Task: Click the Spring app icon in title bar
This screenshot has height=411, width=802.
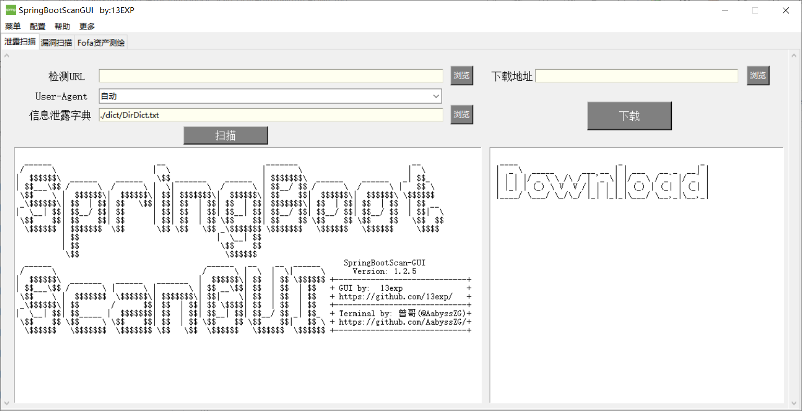Action: coord(10,10)
